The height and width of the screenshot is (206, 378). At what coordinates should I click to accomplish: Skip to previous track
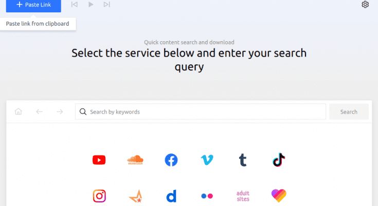coord(75,5)
